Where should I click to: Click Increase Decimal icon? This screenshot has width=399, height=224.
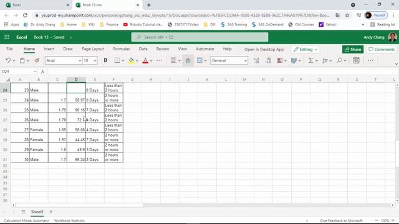(x=256, y=60)
